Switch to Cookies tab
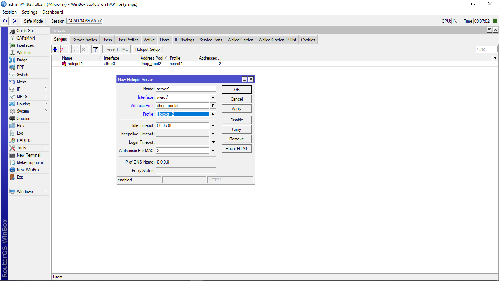 pos(308,40)
